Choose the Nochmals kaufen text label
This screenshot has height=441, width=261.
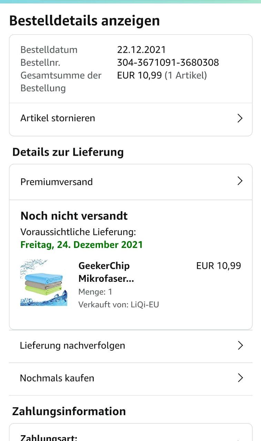pyautogui.click(x=57, y=378)
